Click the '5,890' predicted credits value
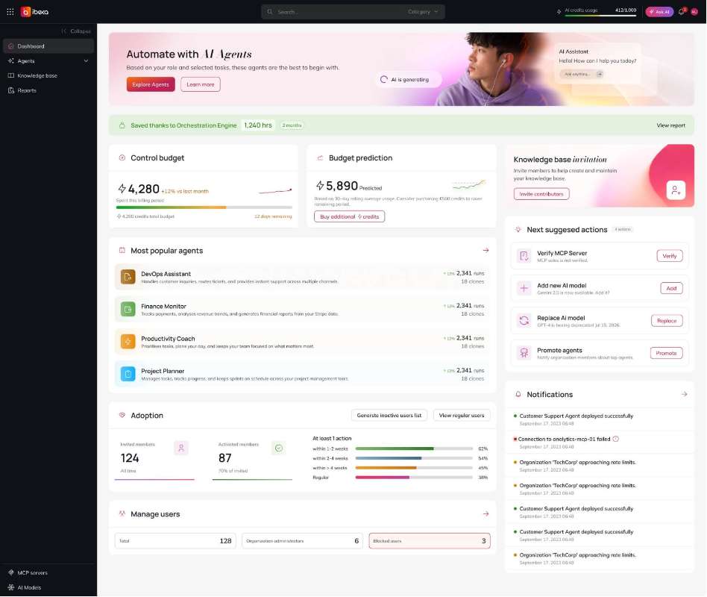The width and height of the screenshot is (707, 597). coord(342,186)
